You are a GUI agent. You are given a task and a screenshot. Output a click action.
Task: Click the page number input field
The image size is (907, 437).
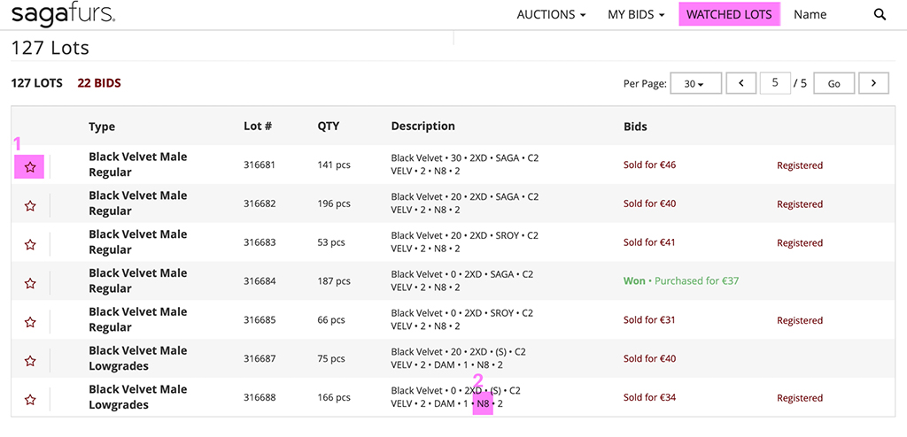[x=774, y=83]
